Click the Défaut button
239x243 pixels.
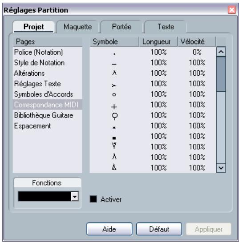[x=159, y=229]
